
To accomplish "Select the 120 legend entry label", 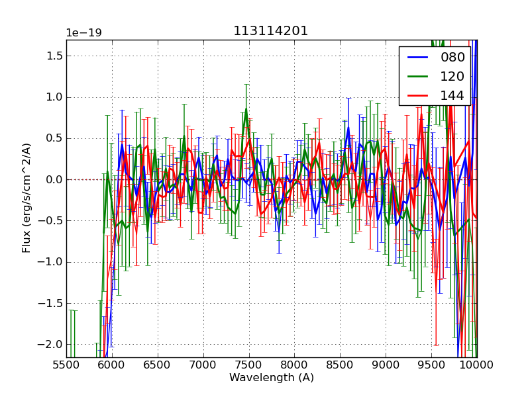I will [452, 76].
